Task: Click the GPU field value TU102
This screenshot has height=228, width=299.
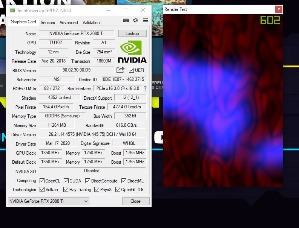Action: pyautogui.click(x=55, y=43)
